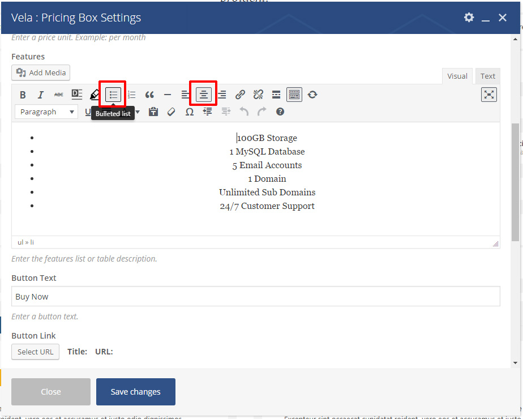Toggle bold formatting in the editor

point(23,95)
